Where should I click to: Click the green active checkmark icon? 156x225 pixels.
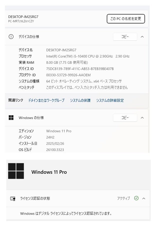136,198
